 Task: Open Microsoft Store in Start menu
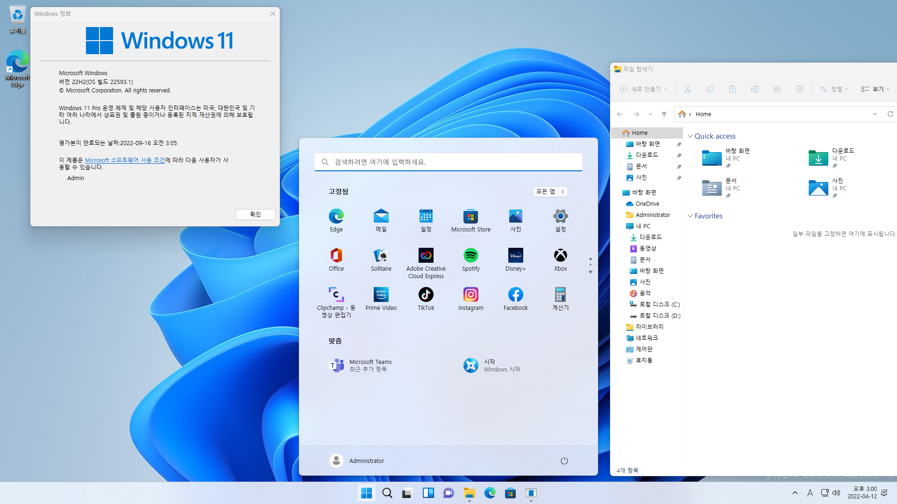click(x=470, y=217)
